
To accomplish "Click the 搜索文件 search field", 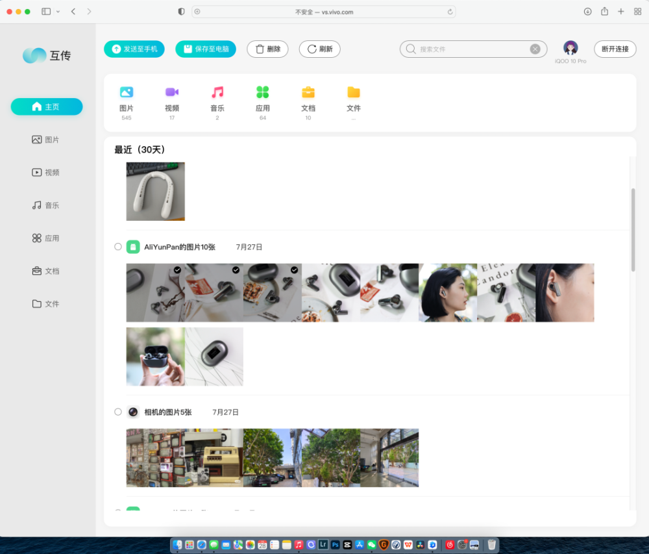I will click(472, 49).
